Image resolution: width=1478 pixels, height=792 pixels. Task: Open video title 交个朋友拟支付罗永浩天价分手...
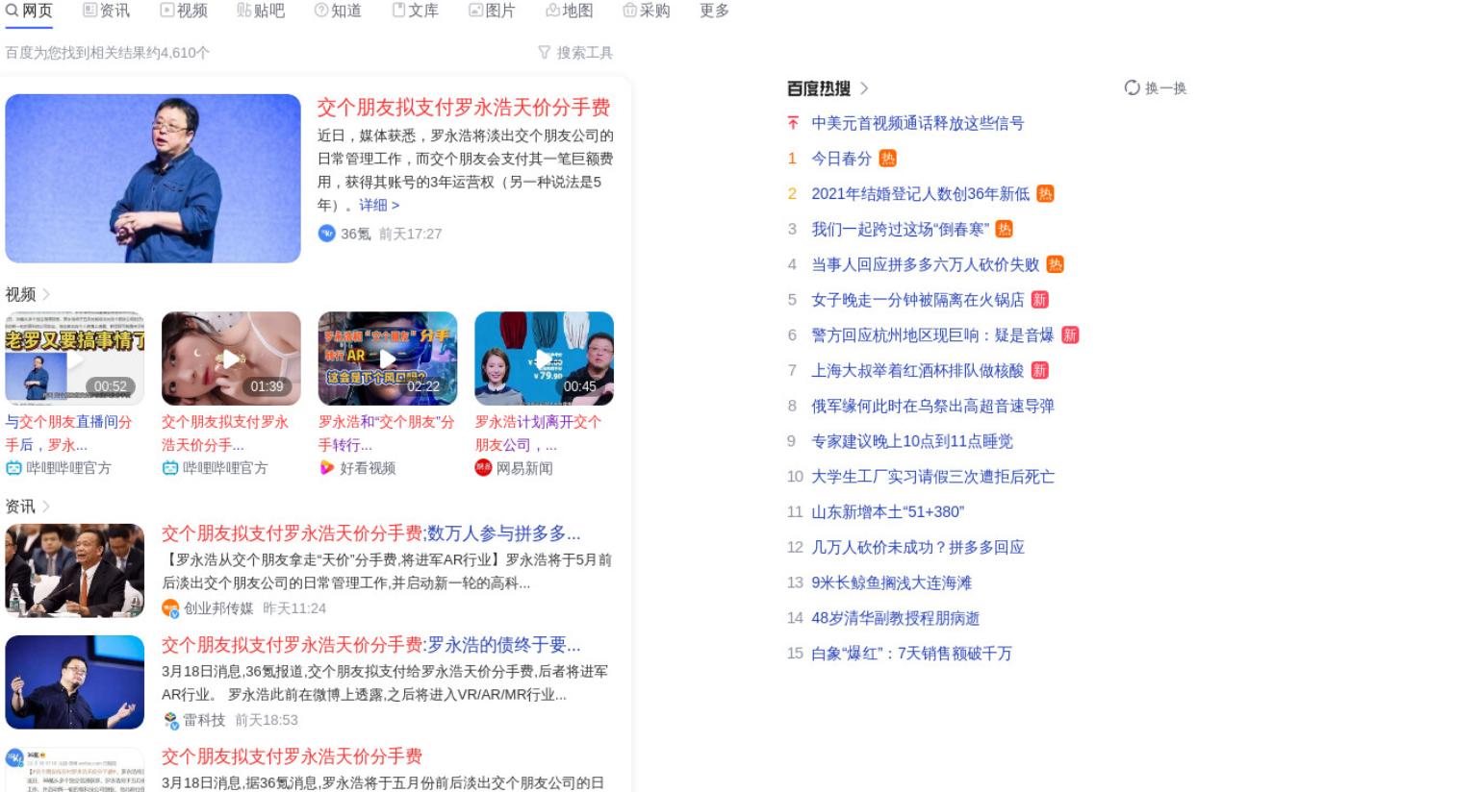(x=226, y=433)
